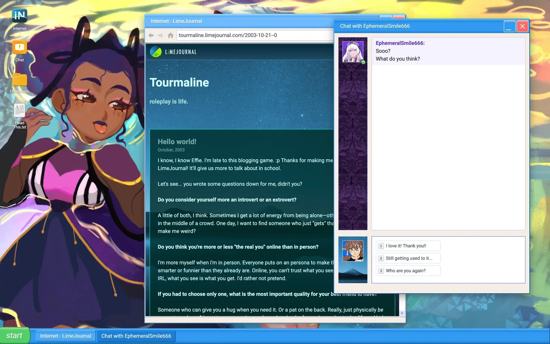550x344 pixels.
Task: Go to browser home page
Action: click(x=171, y=35)
